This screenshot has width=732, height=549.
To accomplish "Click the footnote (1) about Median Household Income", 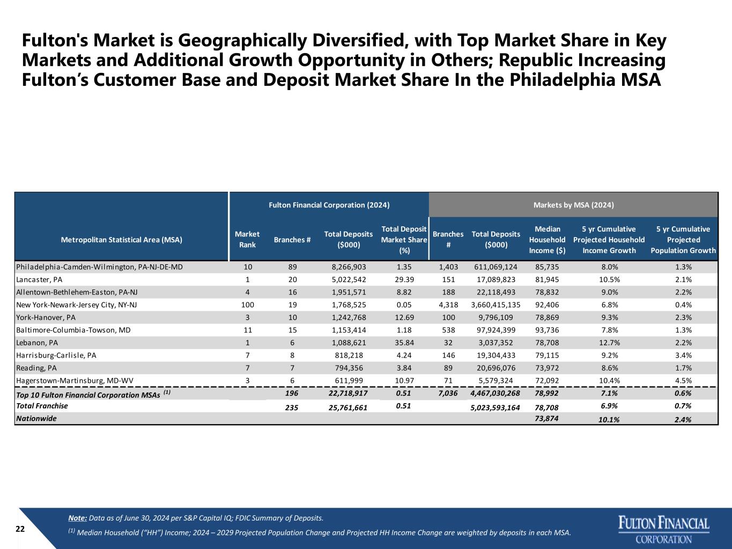I will click(320, 532).
